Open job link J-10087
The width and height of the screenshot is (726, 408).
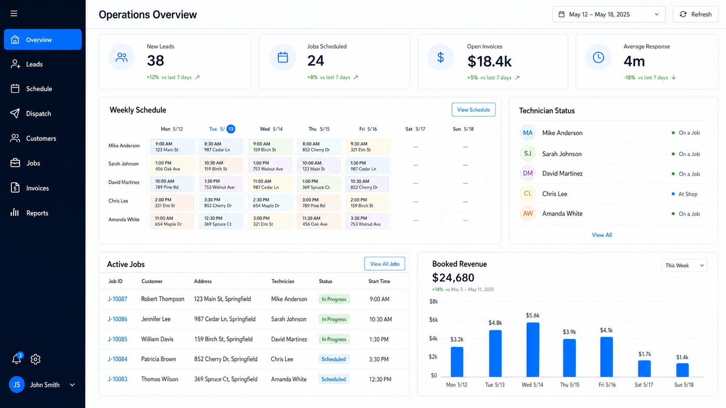[117, 299]
